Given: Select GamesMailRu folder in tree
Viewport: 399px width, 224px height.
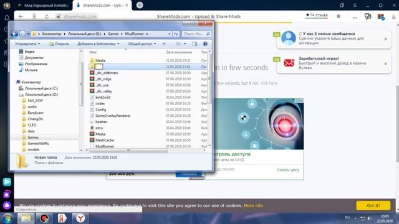Looking at the screenshot, I should (39, 144).
